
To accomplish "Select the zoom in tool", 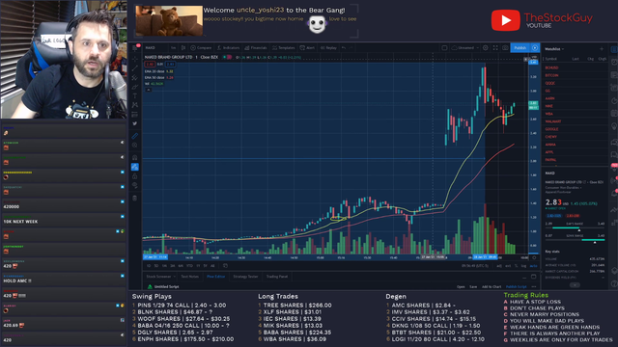I will coord(135,146).
